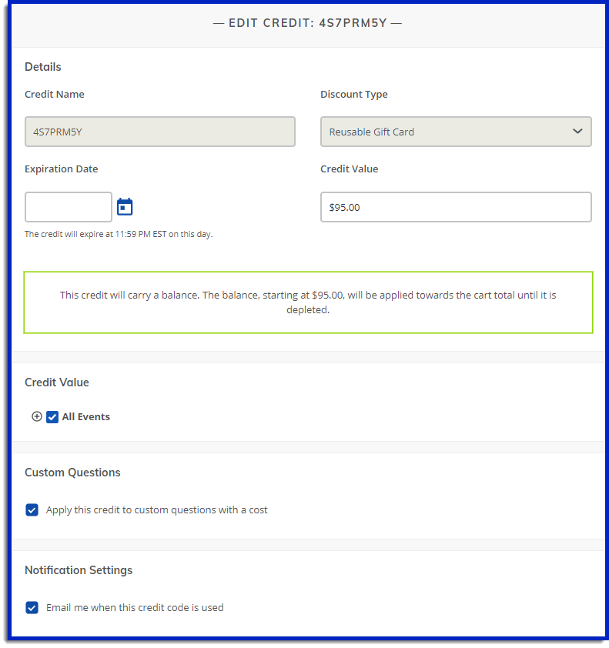This screenshot has width=609, height=648.
Task: Click the Expiration Date input field
Action: click(69, 207)
